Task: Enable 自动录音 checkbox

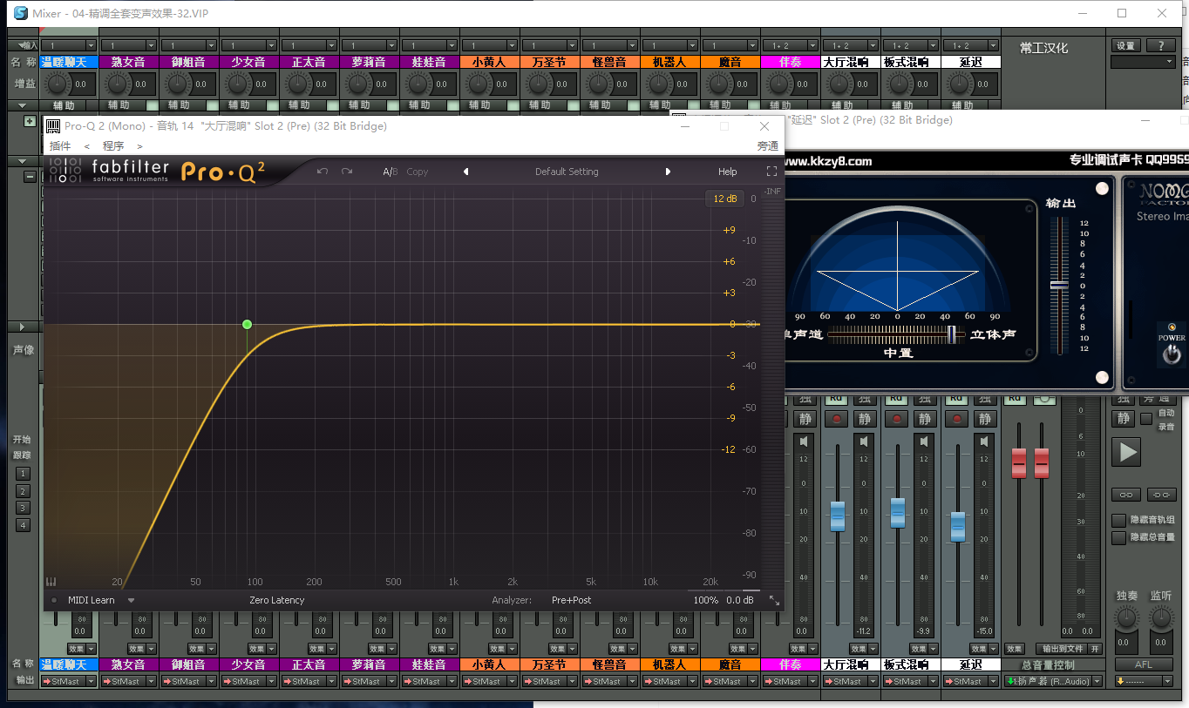Action: [x=1147, y=419]
